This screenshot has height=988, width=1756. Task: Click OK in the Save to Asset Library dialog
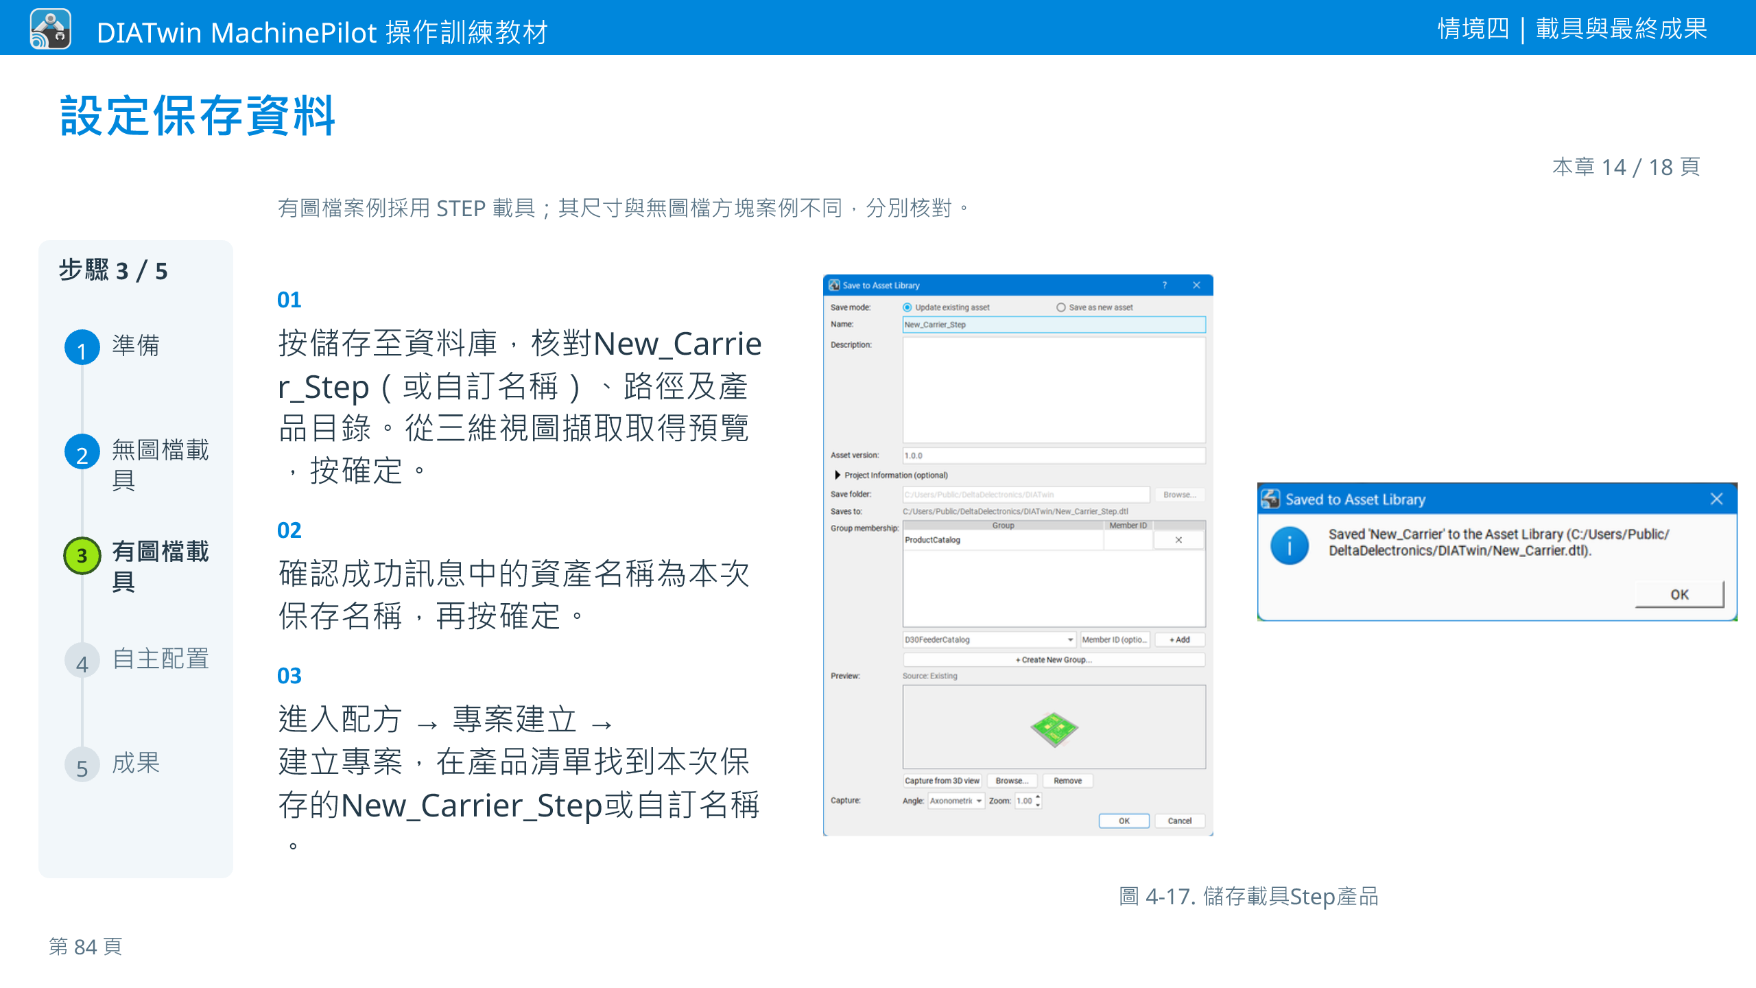1124,821
